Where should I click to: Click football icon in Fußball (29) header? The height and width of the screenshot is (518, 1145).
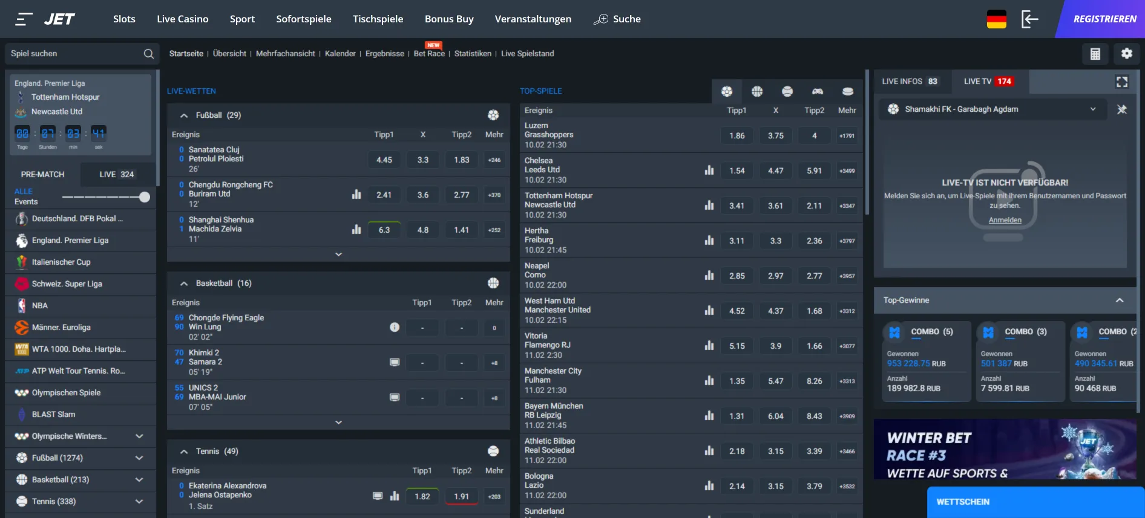click(493, 115)
